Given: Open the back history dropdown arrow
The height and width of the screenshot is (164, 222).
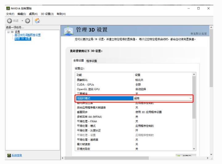Looking at the screenshot, I should click(x=22, y=21).
